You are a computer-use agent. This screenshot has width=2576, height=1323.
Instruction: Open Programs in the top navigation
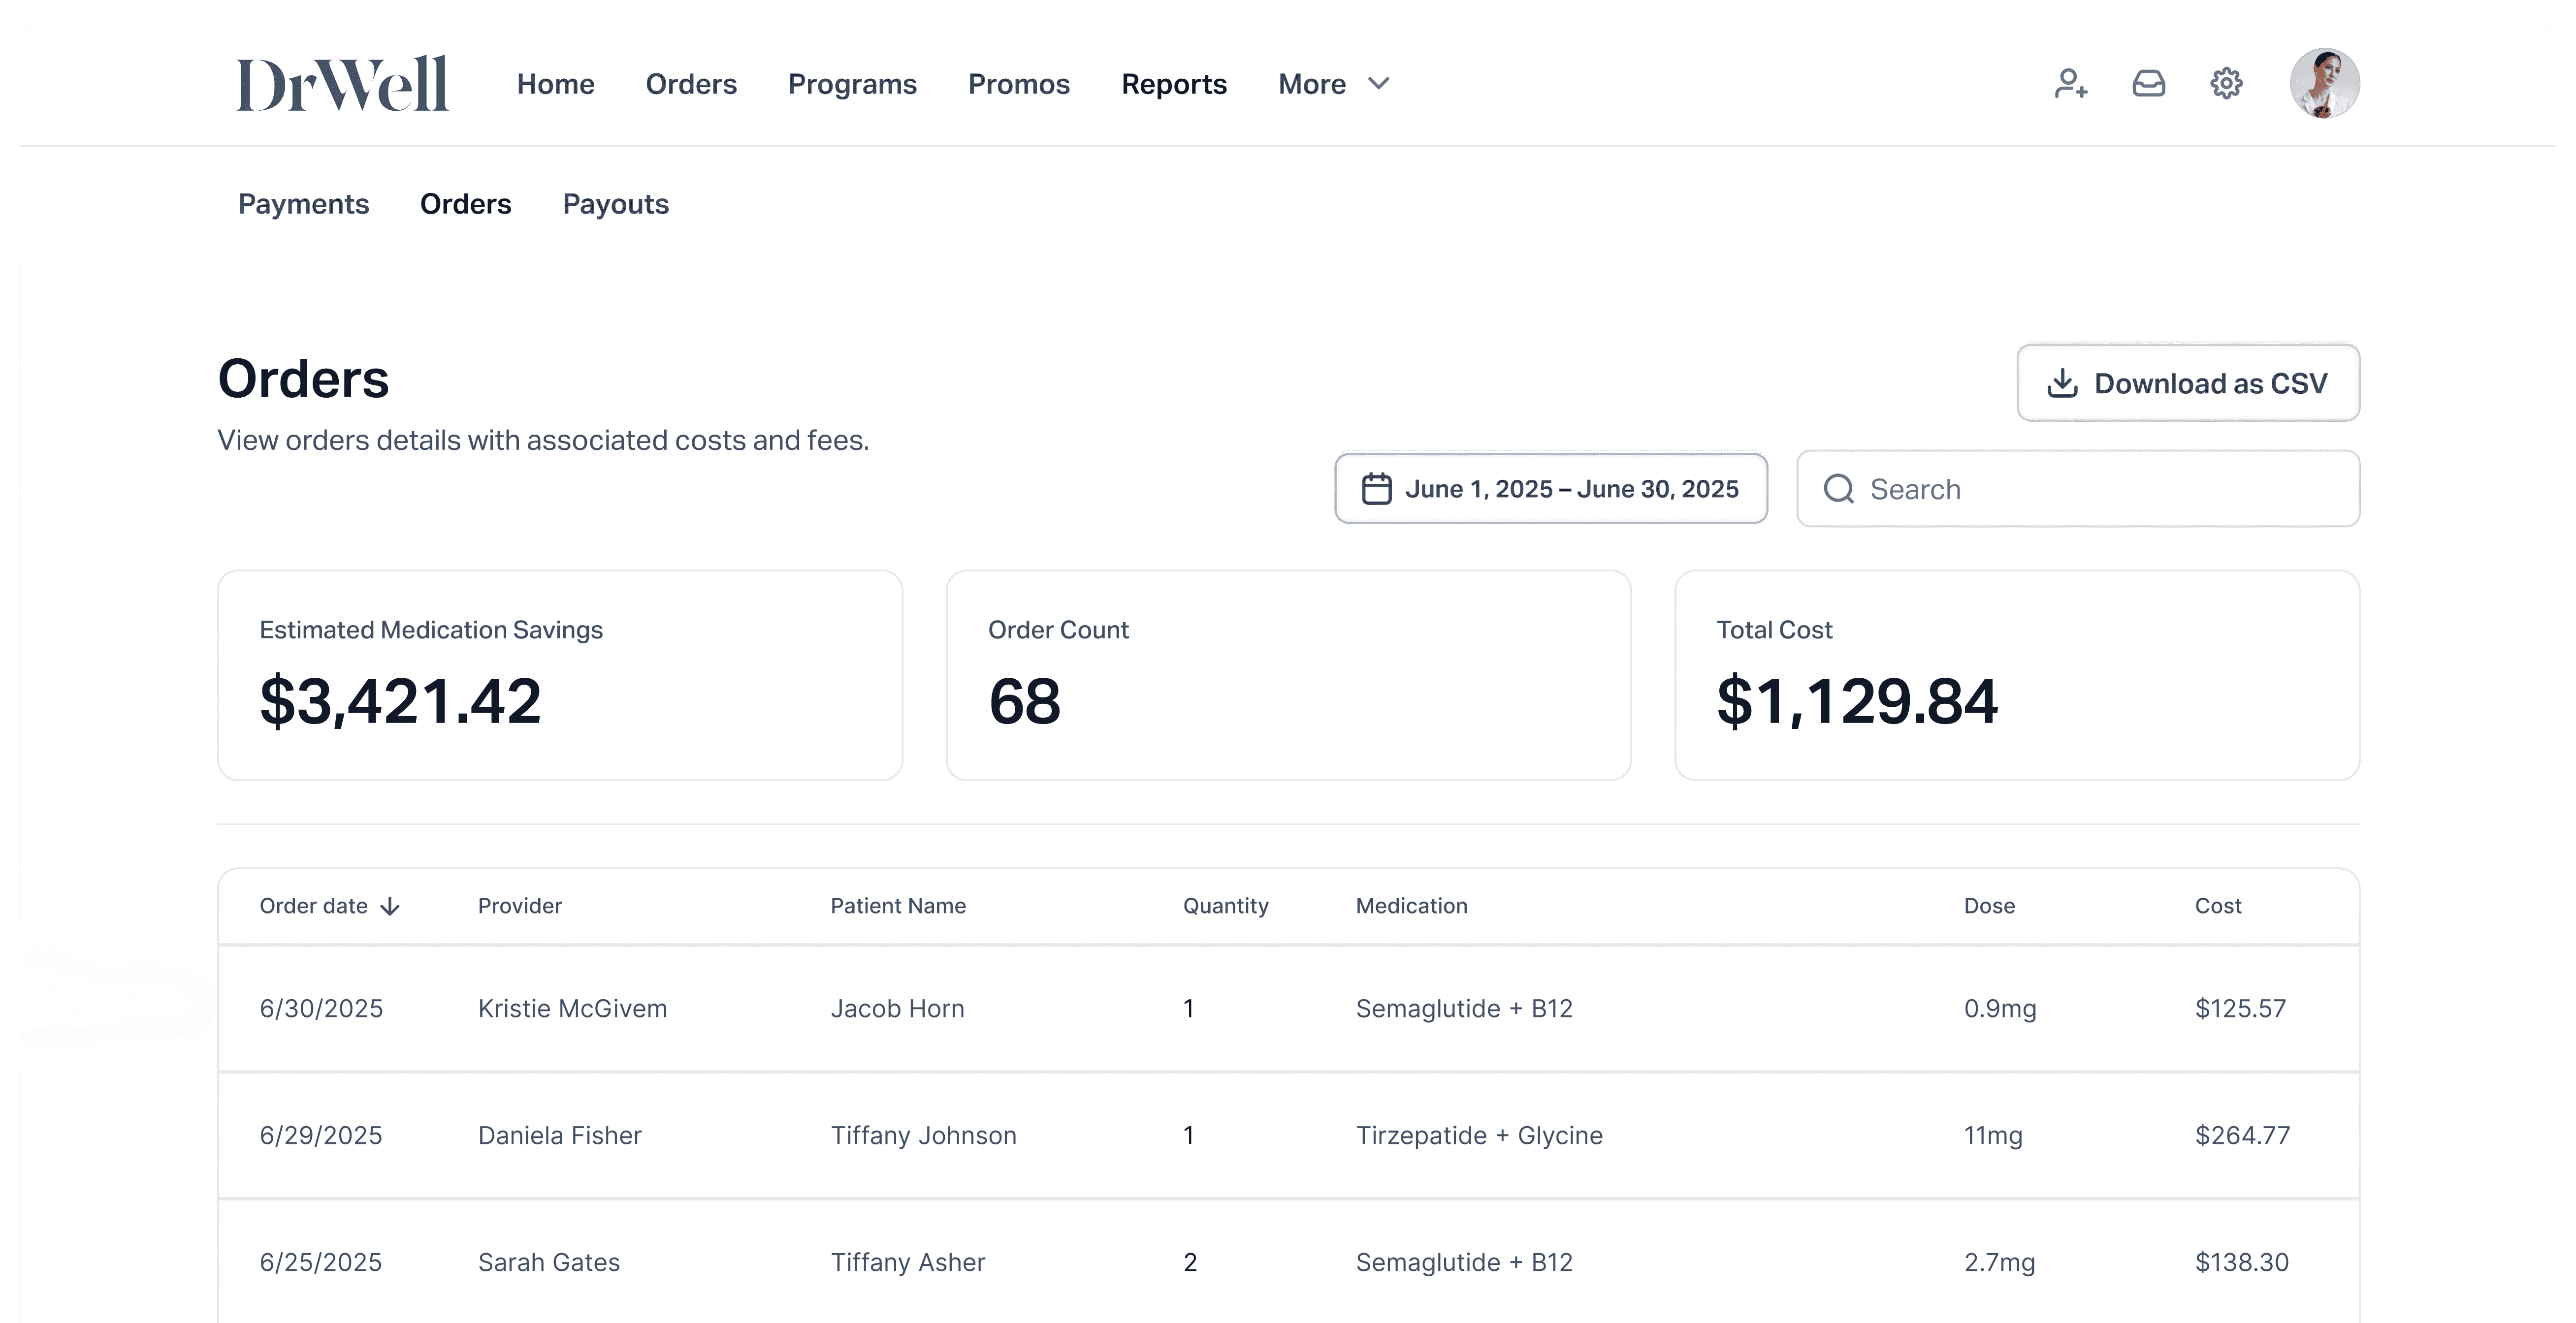click(x=852, y=84)
